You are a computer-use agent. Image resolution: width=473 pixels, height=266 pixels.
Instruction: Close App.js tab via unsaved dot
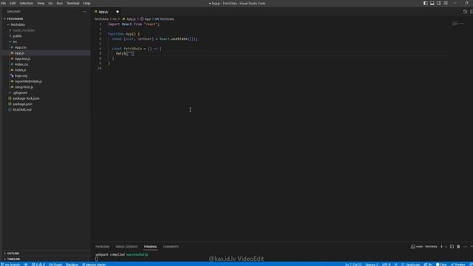118,12
